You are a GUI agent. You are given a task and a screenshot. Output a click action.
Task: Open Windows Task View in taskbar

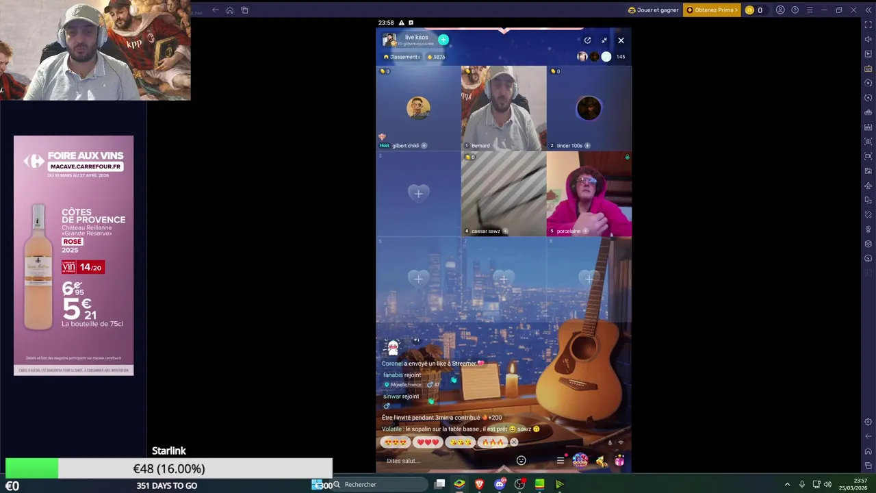[439, 485]
